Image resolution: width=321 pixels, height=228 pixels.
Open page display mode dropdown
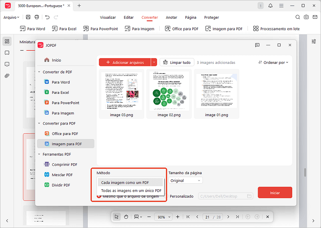click(x=138, y=217)
